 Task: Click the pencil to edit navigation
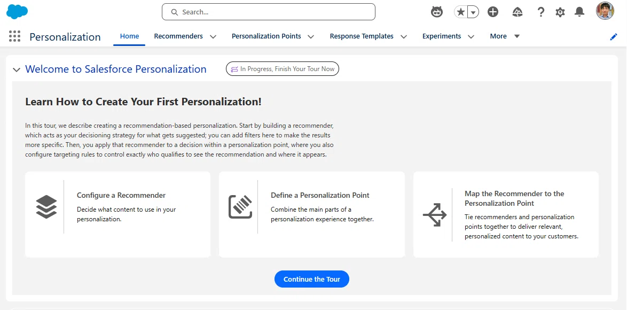click(614, 37)
